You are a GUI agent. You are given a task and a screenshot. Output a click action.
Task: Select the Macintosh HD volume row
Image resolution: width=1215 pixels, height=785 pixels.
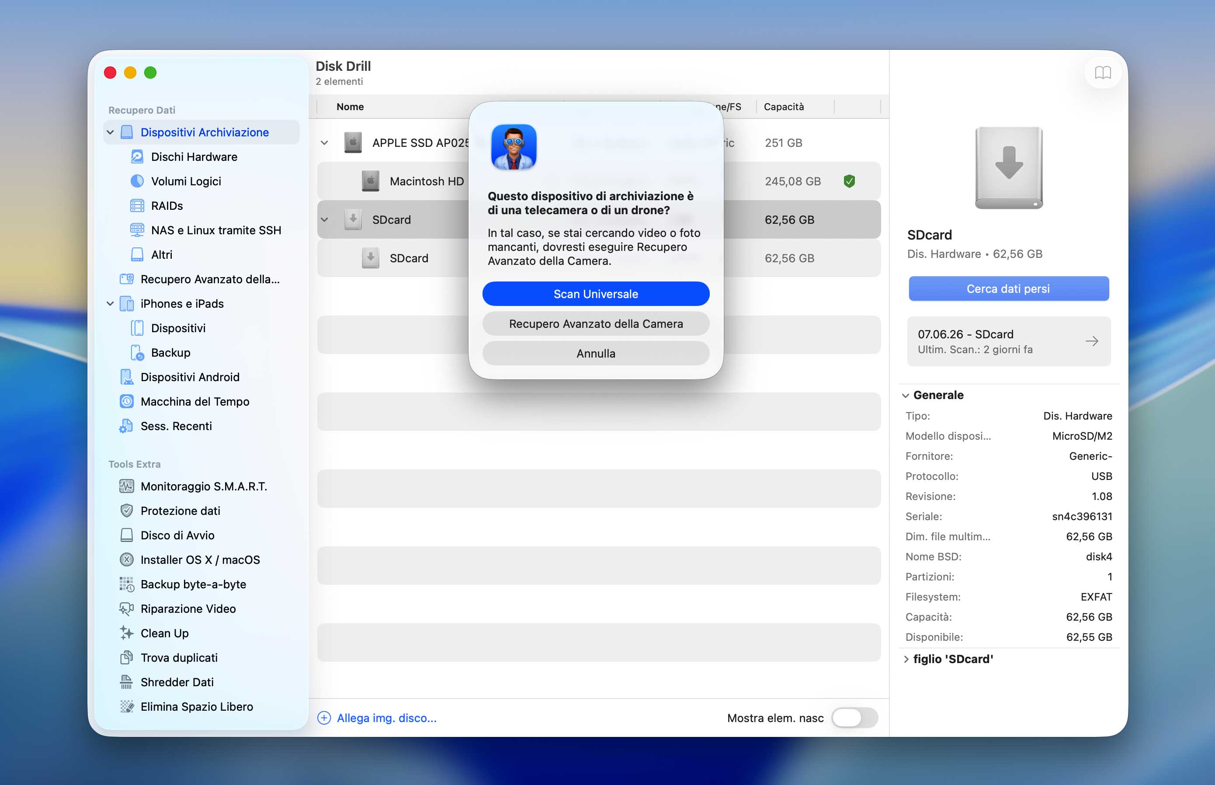pyautogui.click(x=598, y=181)
